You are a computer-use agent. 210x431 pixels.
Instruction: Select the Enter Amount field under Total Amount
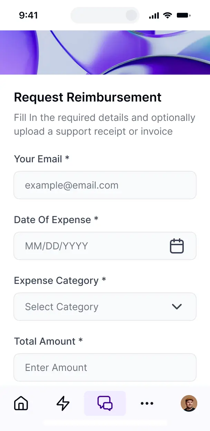coord(105,367)
